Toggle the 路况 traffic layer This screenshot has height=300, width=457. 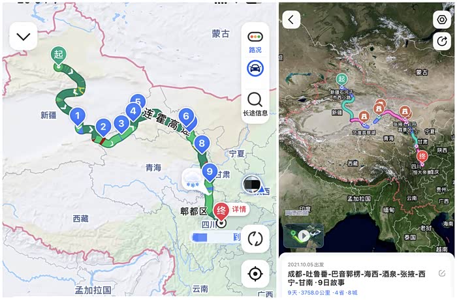[255, 42]
